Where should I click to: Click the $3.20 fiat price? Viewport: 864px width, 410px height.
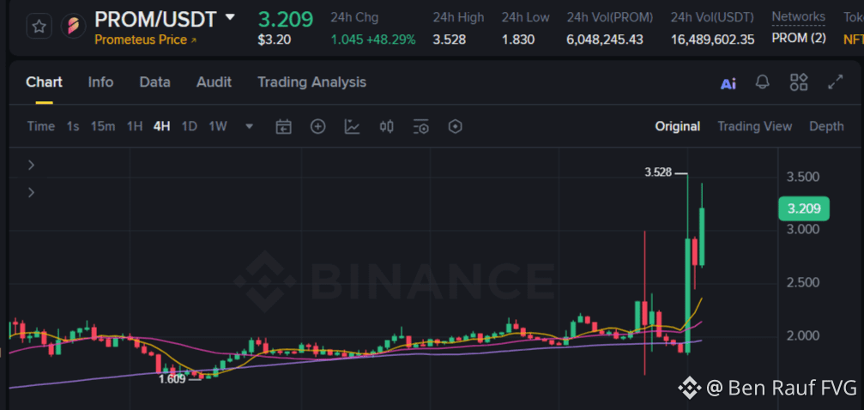point(275,39)
